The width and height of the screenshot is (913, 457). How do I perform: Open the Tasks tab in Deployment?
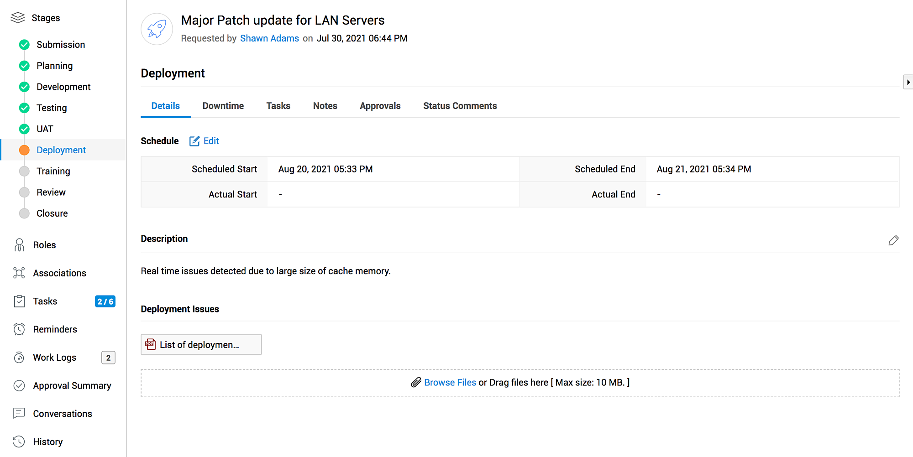[x=278, y=106]
